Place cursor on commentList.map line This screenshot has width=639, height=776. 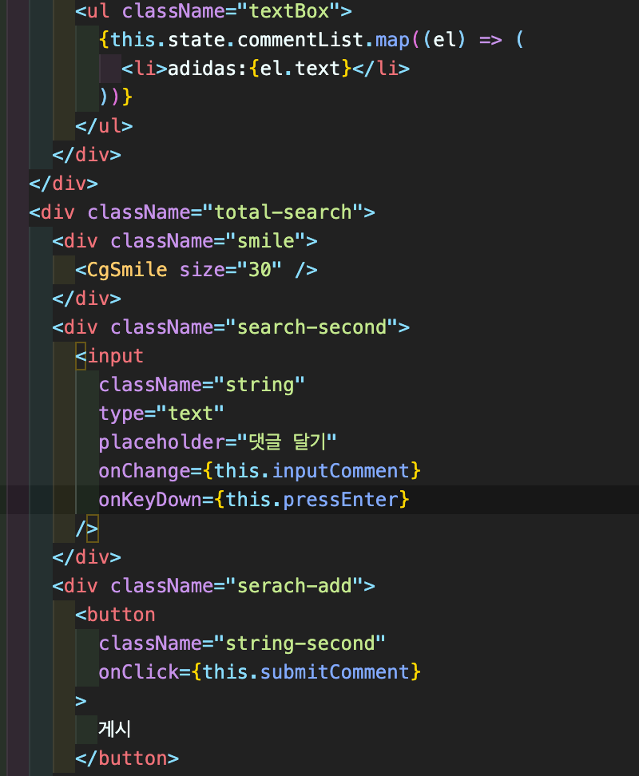311,40
